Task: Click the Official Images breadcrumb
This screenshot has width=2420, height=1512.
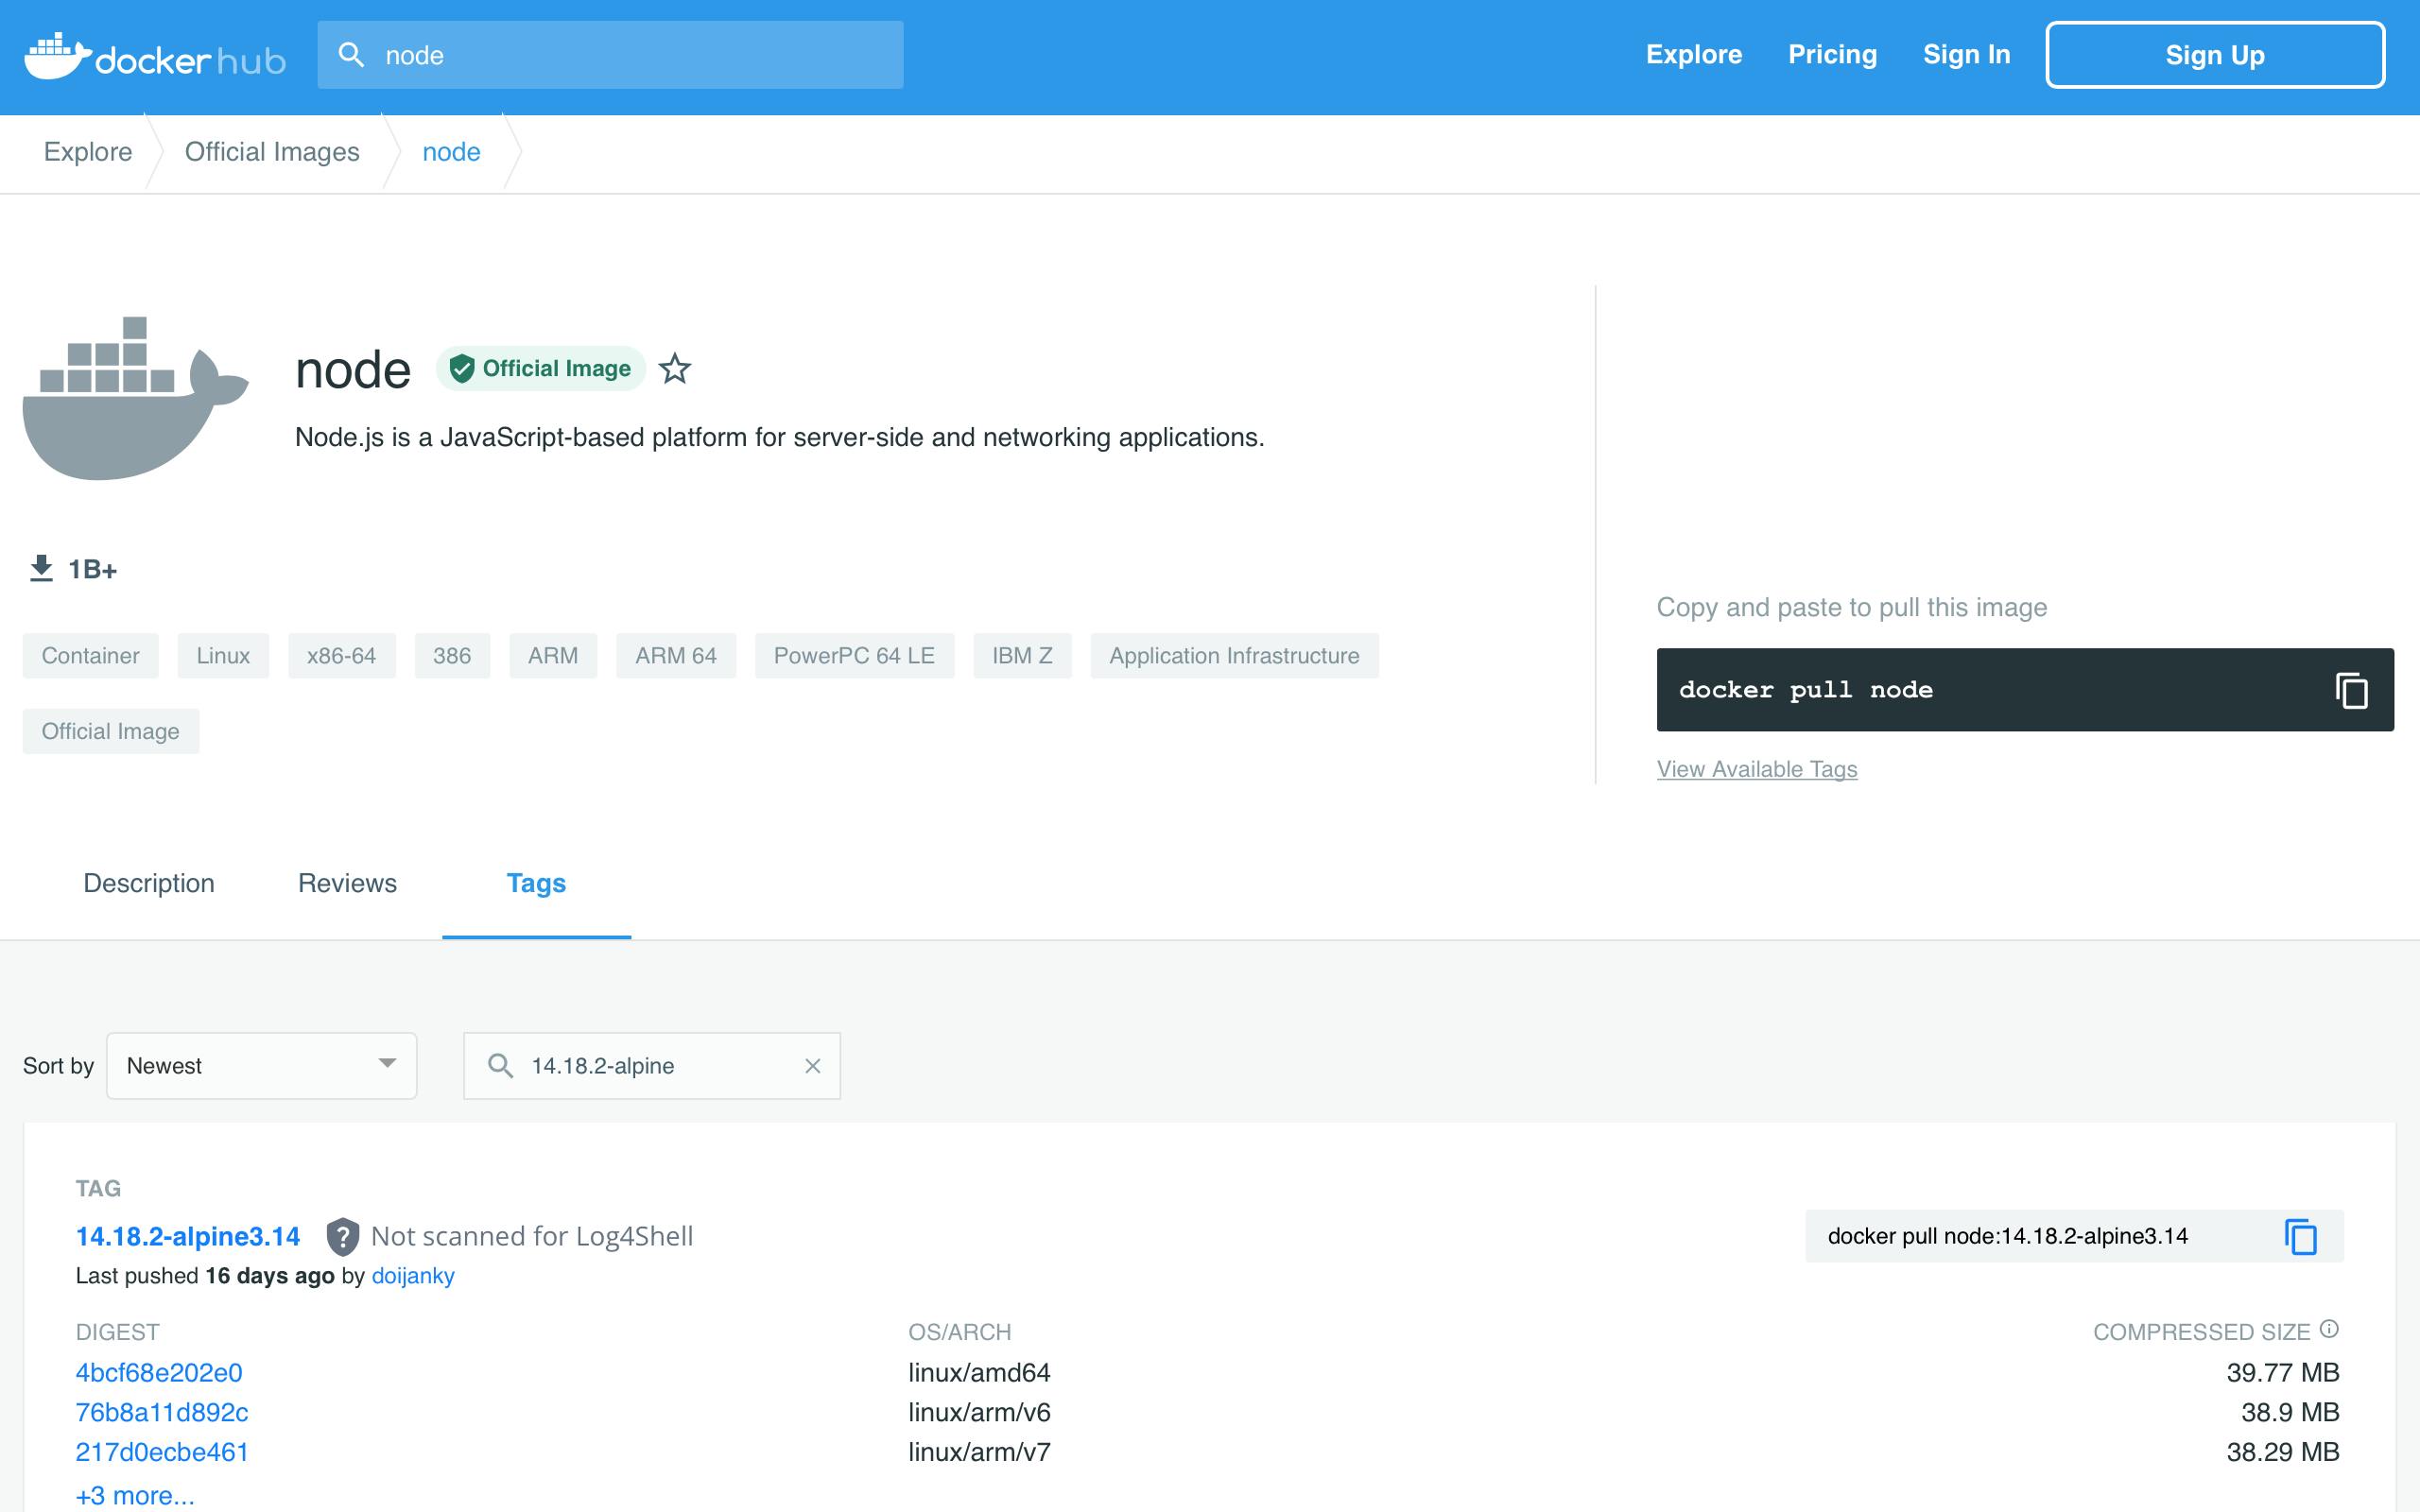Action: point(272,152)
